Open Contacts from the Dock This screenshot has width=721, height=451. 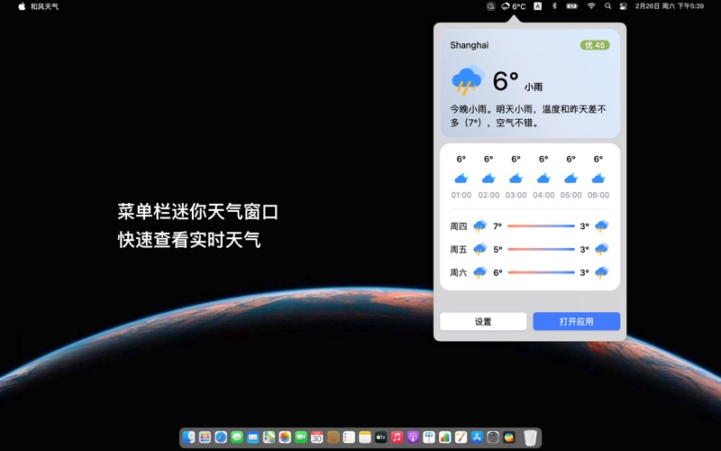(333, 437)
